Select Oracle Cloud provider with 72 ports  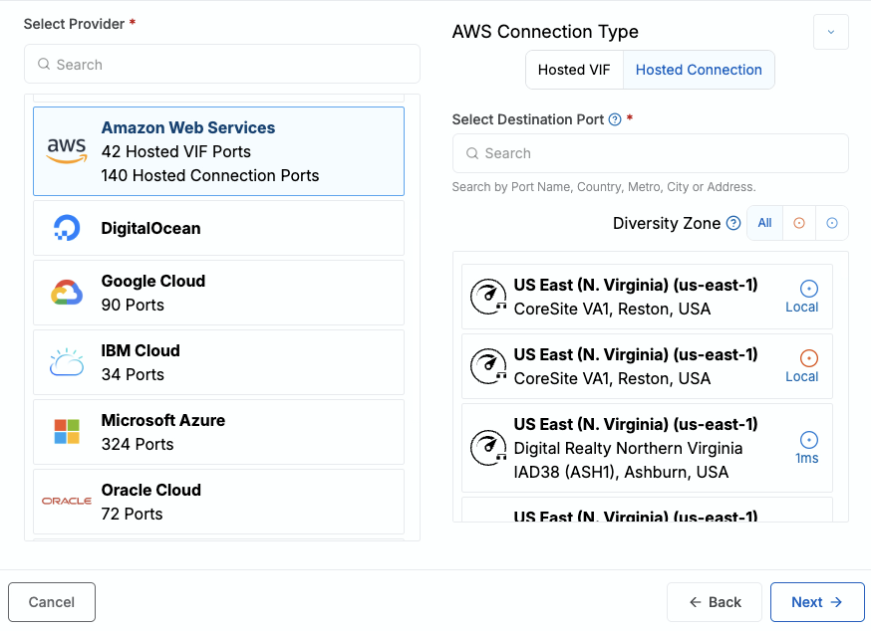click(219, 502)
